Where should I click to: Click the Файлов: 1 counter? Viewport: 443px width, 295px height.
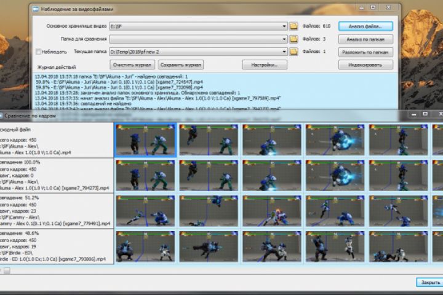(314, 52)
